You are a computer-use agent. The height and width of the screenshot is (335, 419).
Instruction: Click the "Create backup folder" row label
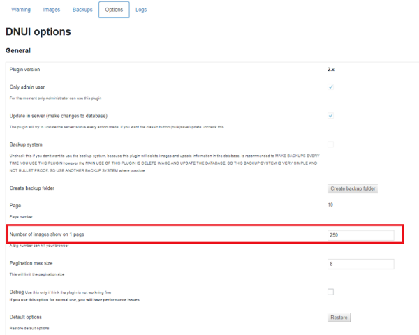(x=31, y=188)
